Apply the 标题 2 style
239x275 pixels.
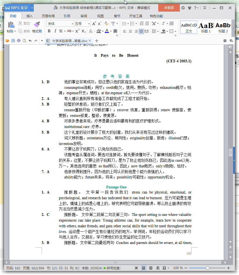tap(223, 27)
